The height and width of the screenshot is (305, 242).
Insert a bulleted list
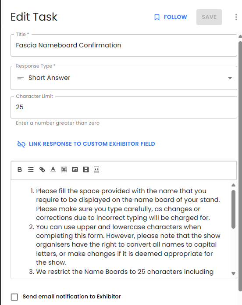(31, 170)
